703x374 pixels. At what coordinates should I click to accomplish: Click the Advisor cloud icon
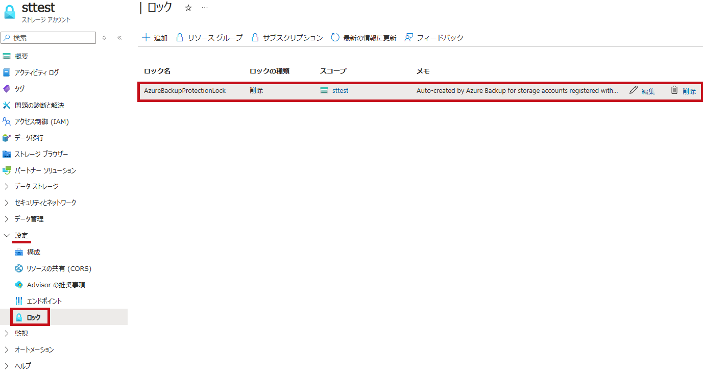tap(19, 285)
